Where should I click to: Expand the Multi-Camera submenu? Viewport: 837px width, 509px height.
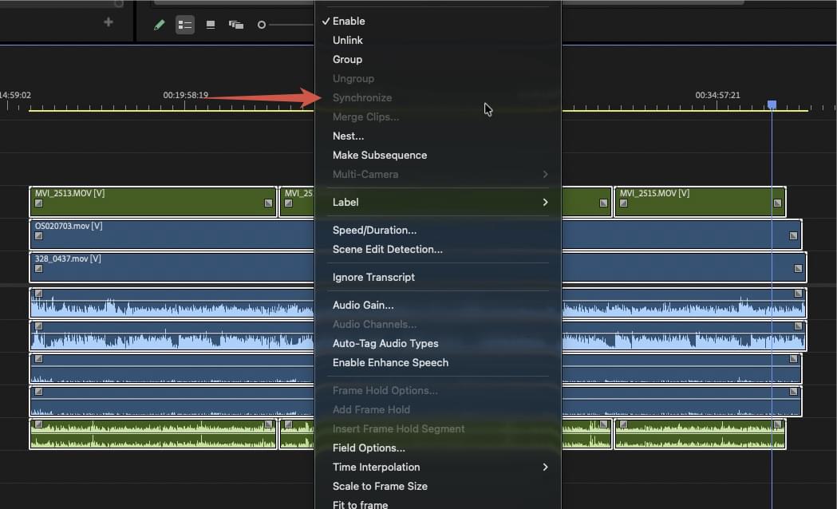coord(438,175)
